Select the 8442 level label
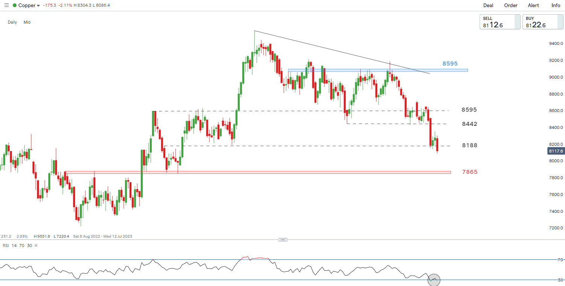Image resolution: width=565 pixels, height=286 pixels. pyautogui.click(x=470, y=124)
